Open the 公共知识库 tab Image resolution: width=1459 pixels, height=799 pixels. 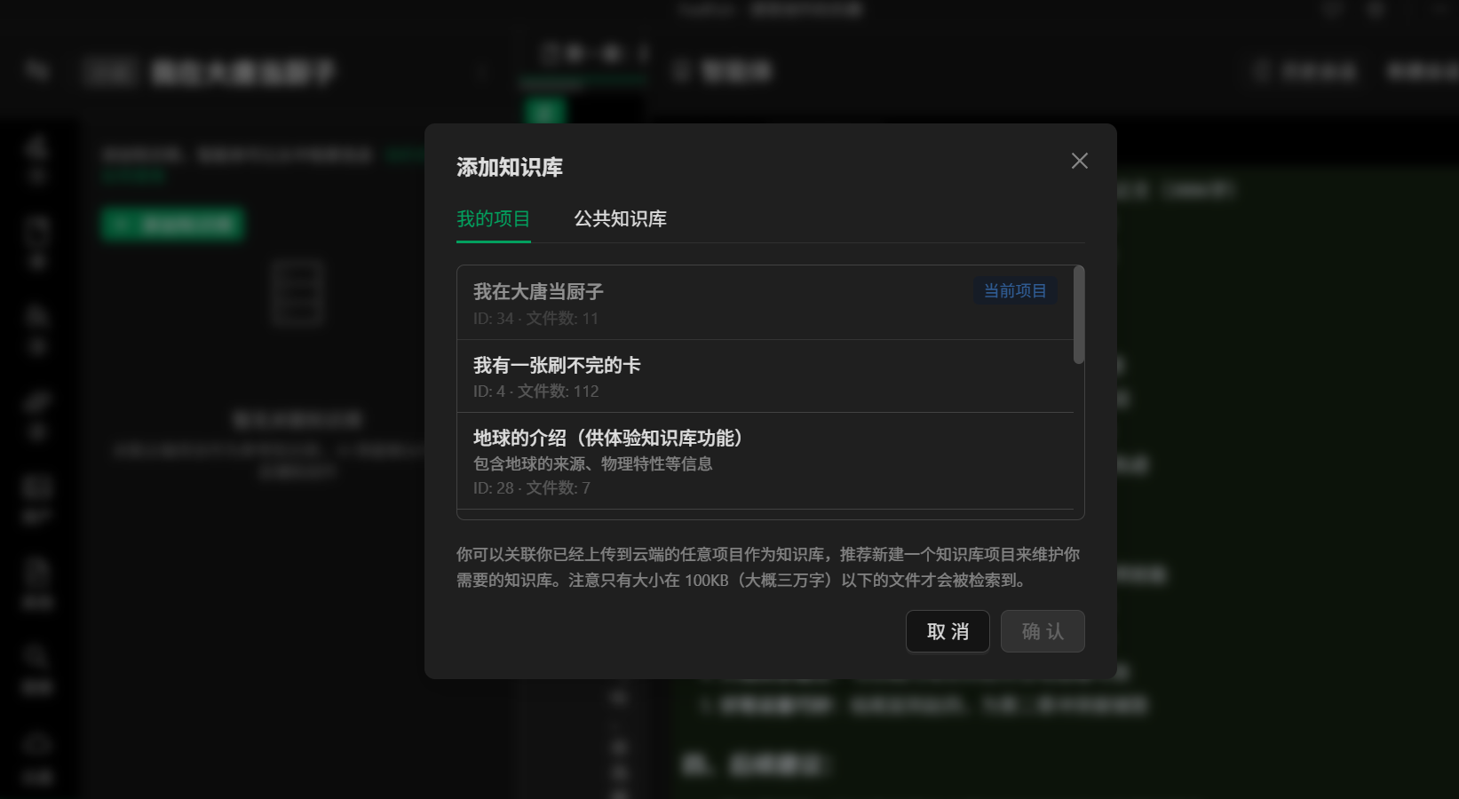tap(620, 218)
